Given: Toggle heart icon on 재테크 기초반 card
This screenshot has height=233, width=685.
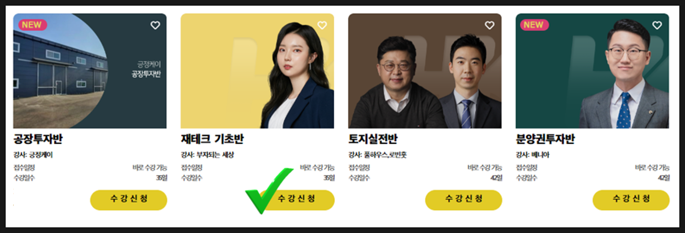Looking at the screenshot, I should pyautogui.click(x=322, y=26).
